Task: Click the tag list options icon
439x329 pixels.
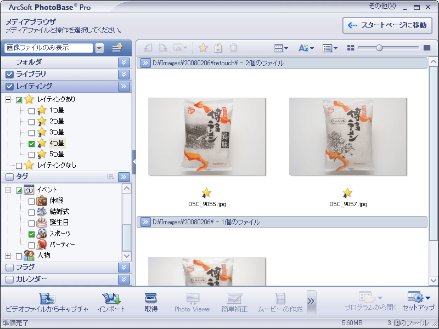Action: pyautogui.click(x=110, y=177)
